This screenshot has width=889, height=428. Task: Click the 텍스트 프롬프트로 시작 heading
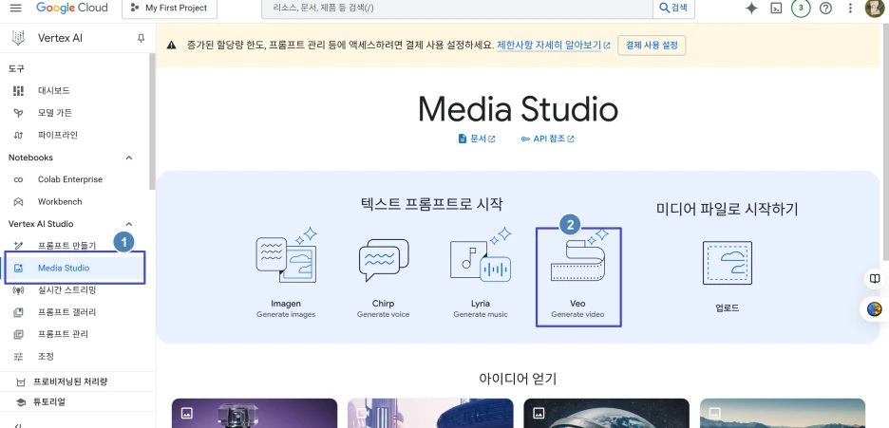point(432,204)
